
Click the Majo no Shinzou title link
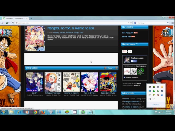coord(90,93)
